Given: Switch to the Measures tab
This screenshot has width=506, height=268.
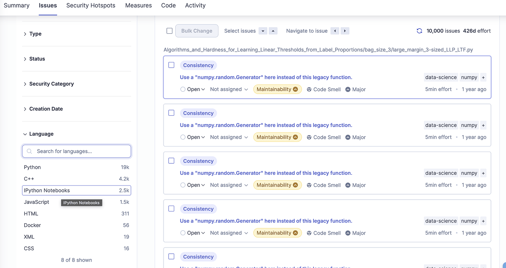Looking at the screenshot, I should click(x=138, y=6).
